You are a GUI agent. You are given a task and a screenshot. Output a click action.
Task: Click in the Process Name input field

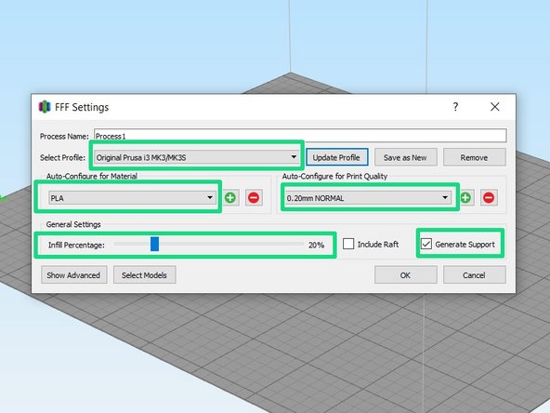pos(300,136)
